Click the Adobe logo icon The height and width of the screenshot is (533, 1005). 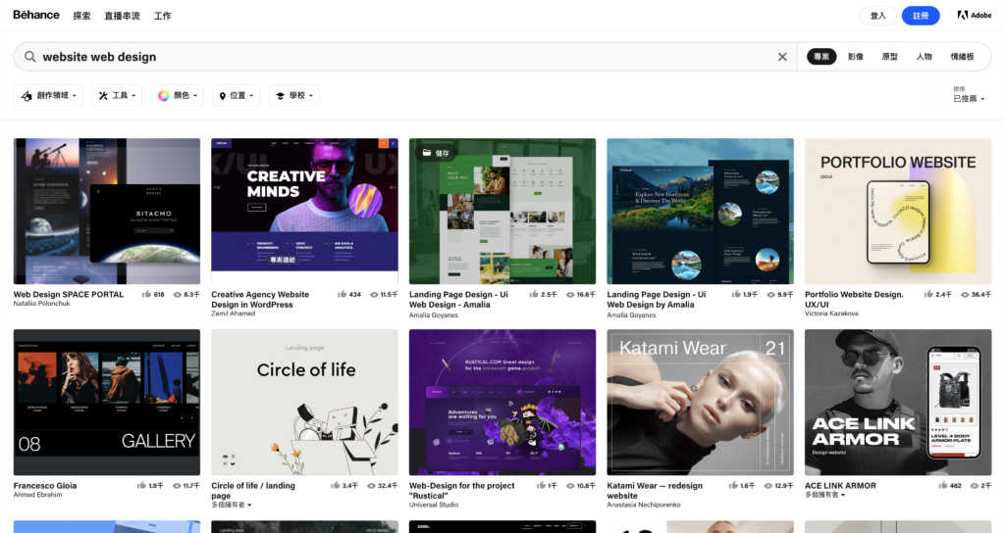click(x=963, y=16)
